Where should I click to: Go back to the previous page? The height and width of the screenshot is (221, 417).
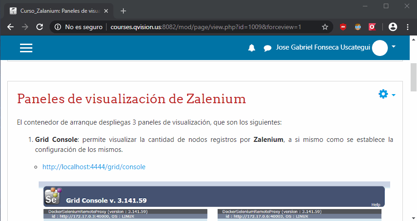coord(11,27)
